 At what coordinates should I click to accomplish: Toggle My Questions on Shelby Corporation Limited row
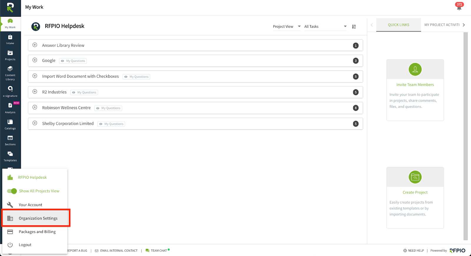point(111,124)
